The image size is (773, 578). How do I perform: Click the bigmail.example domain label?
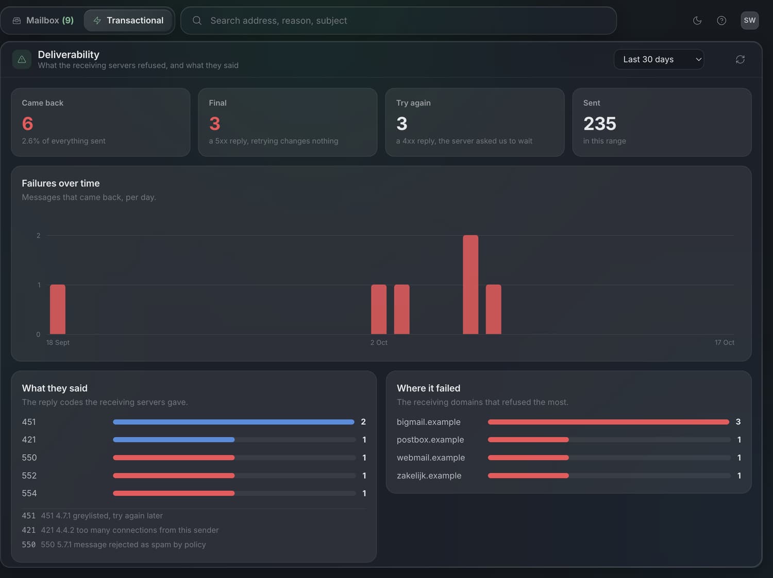(x=429, y=422)
